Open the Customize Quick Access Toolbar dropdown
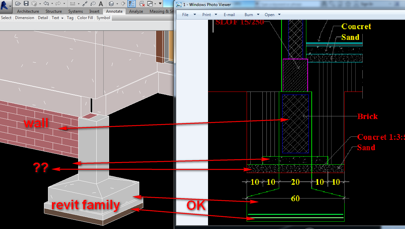The height and width of the screenshot is (229, 405). pyautogui.click(x=160, y=3)
